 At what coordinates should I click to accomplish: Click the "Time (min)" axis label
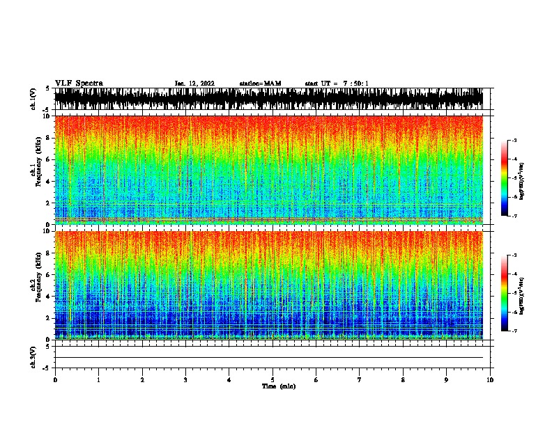[x=279, y=386]
